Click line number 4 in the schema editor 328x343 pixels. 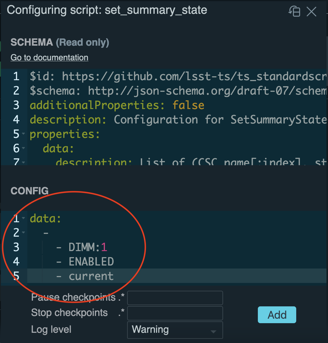(x=16, y=120)
